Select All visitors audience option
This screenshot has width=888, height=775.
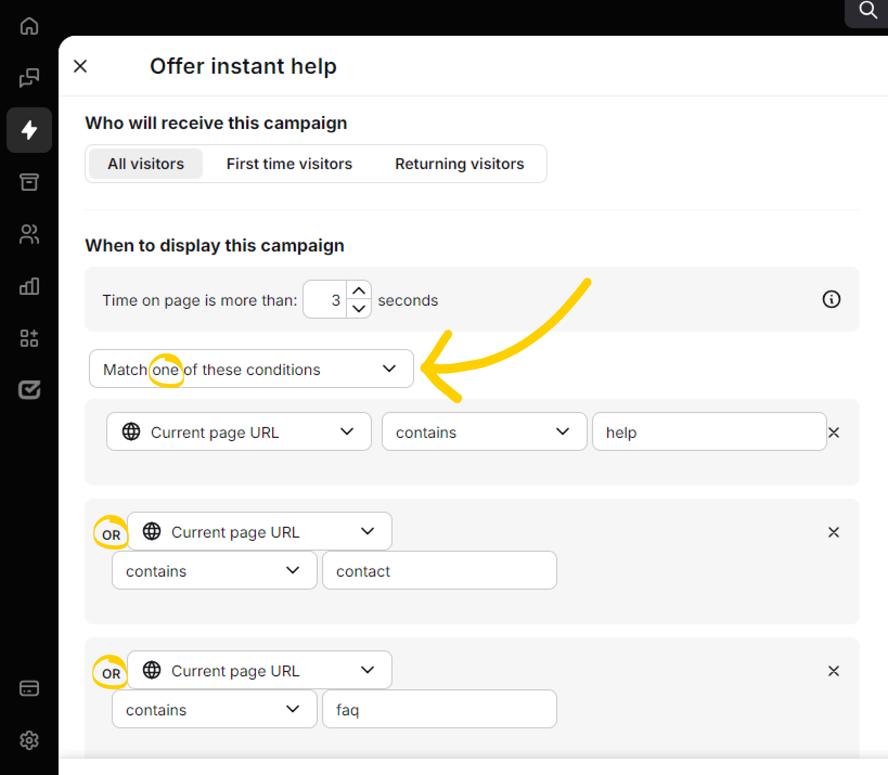click(x=146, y=164)
